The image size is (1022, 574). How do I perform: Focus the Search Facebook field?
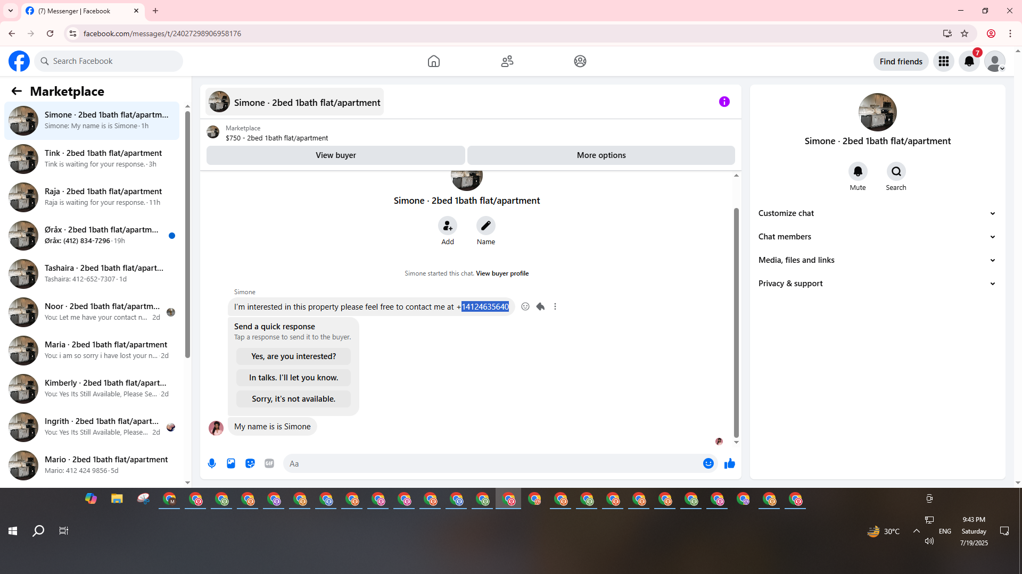[x=109, y=61]
